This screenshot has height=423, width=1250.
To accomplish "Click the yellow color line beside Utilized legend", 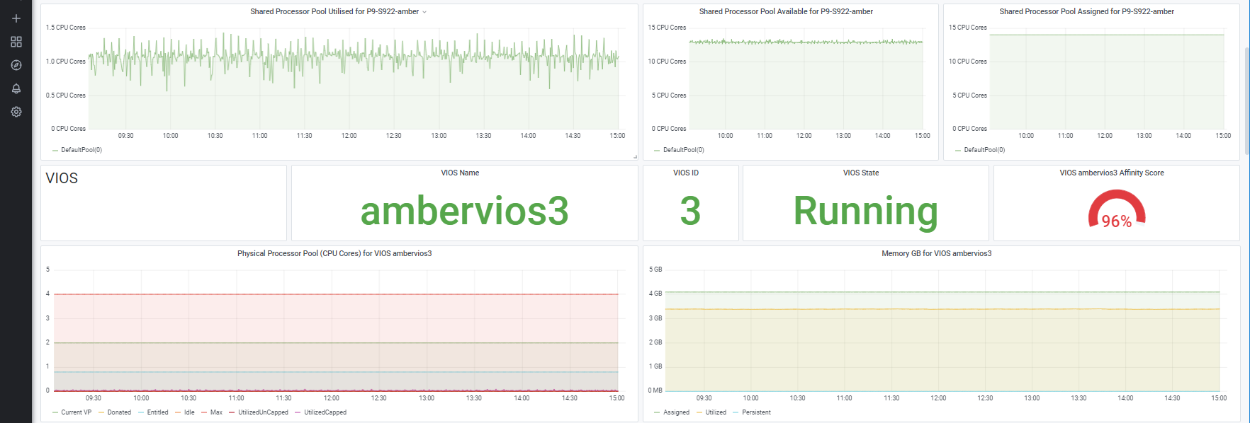I will click(x=699, y=412).
